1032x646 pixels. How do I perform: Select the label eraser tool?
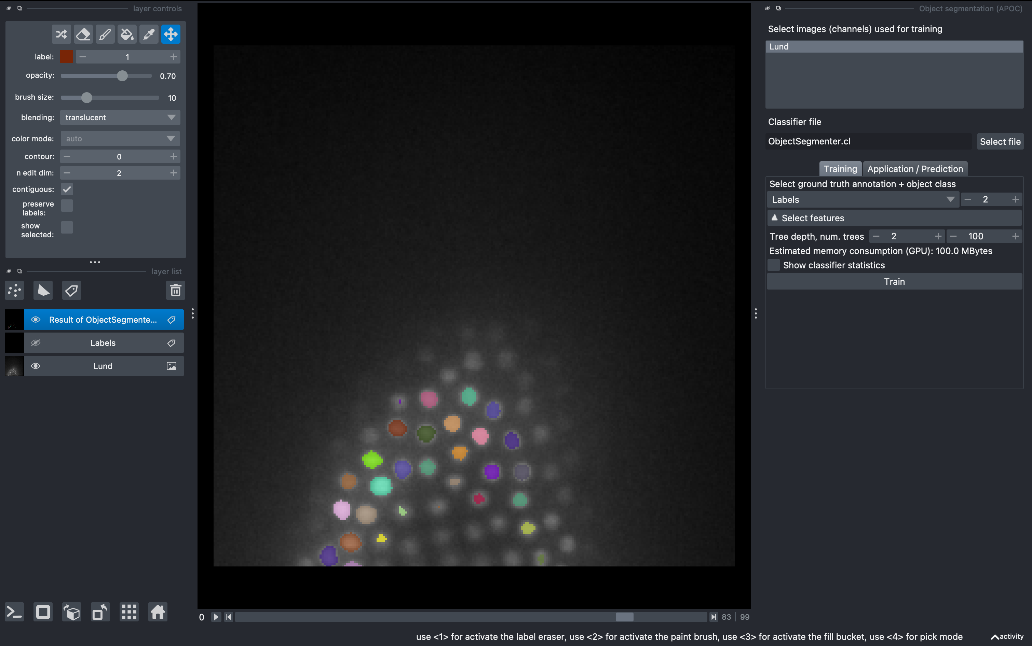coord(83,34)
